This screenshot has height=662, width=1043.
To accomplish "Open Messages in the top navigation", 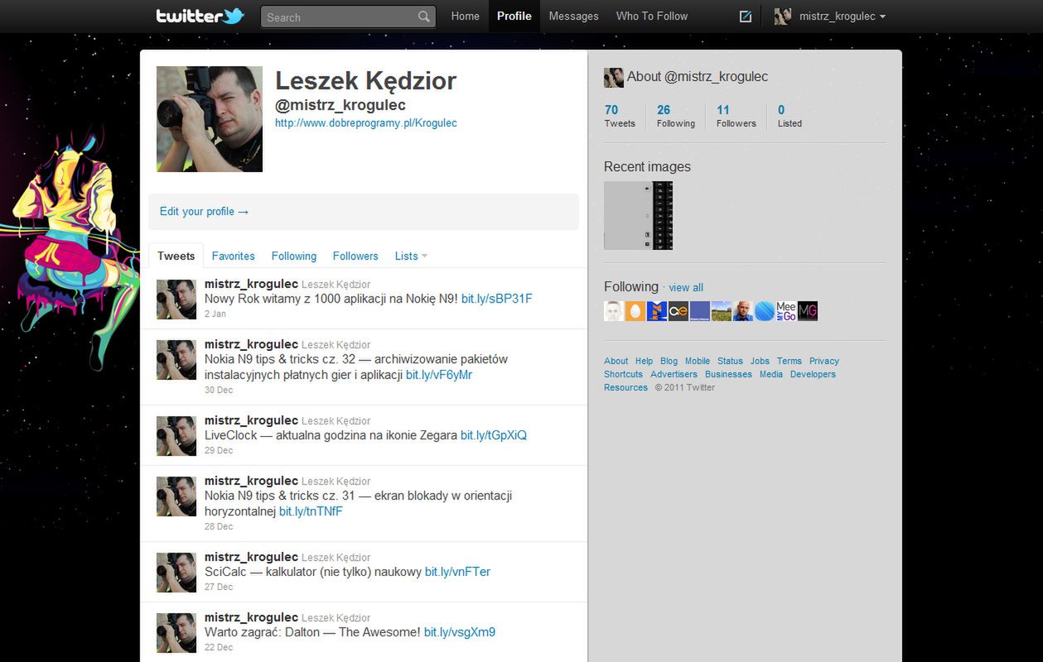I will click(x=573, y=16).
